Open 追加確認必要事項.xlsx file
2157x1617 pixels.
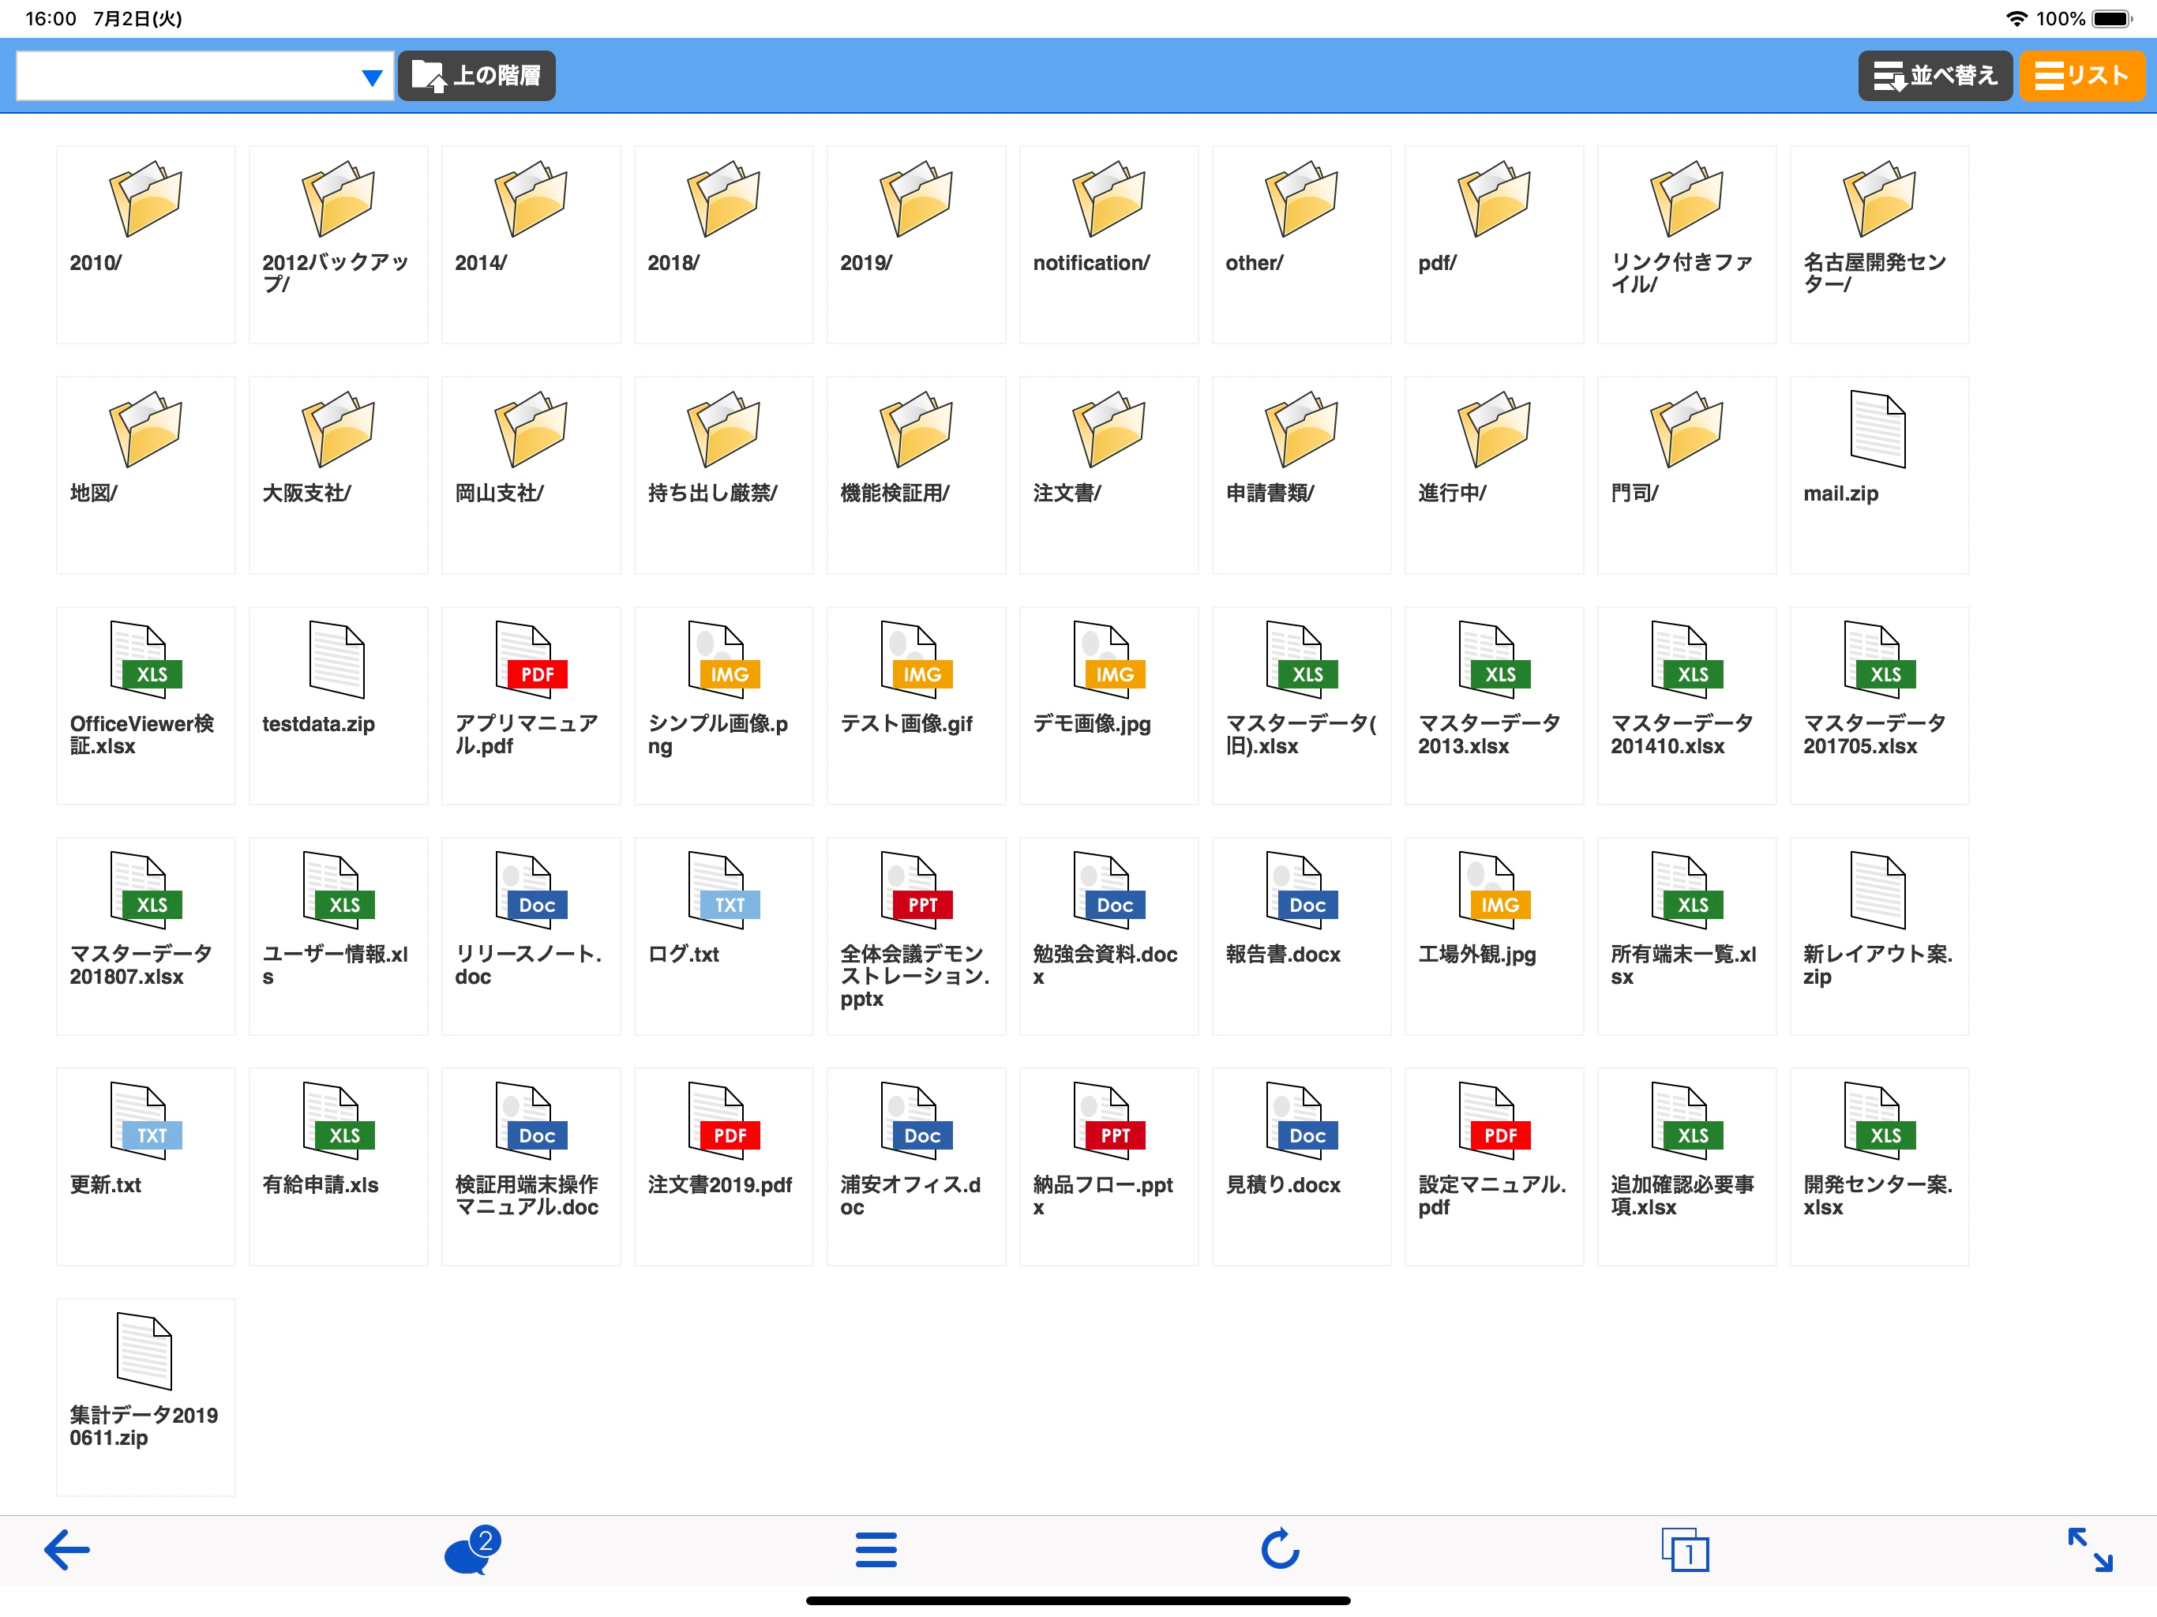[x=1686, y=1166]
